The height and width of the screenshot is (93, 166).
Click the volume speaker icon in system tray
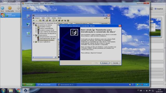pyautogui.click(x=147, y=91)
